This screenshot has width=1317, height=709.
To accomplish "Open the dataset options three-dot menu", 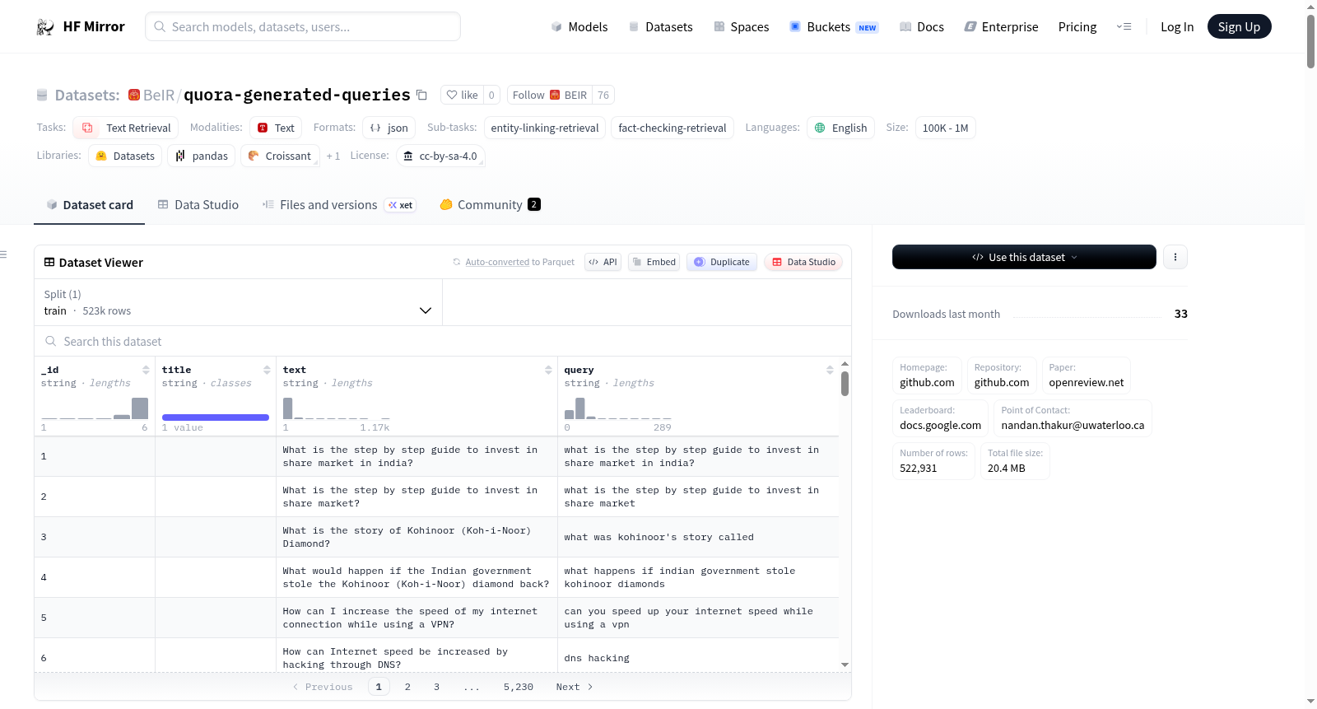I will pyautogui.click(x=1175, y=257).
